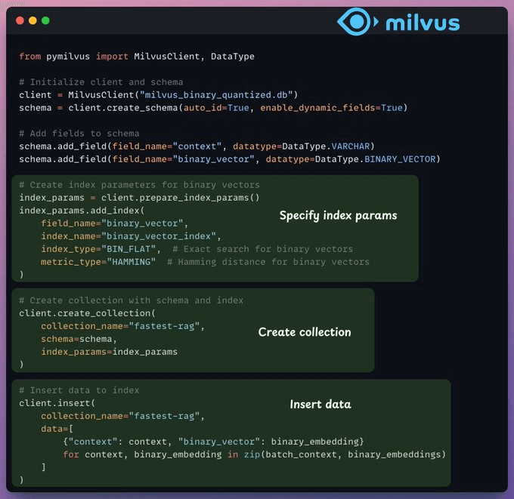Click the metric_type="HAMMING" line
Image resolution: width=514 pixels, height=499 pixels.
click(x=98, y=262)
